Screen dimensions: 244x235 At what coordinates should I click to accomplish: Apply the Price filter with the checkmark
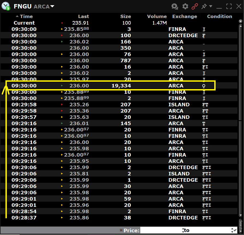[235, 230]
